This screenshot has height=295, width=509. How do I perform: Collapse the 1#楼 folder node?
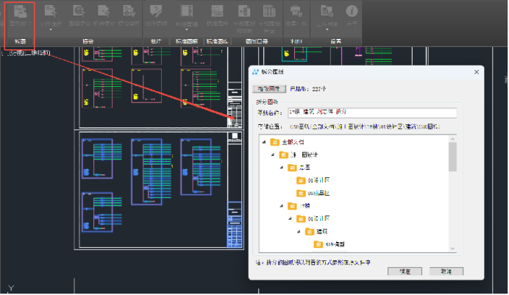(281, 205)
